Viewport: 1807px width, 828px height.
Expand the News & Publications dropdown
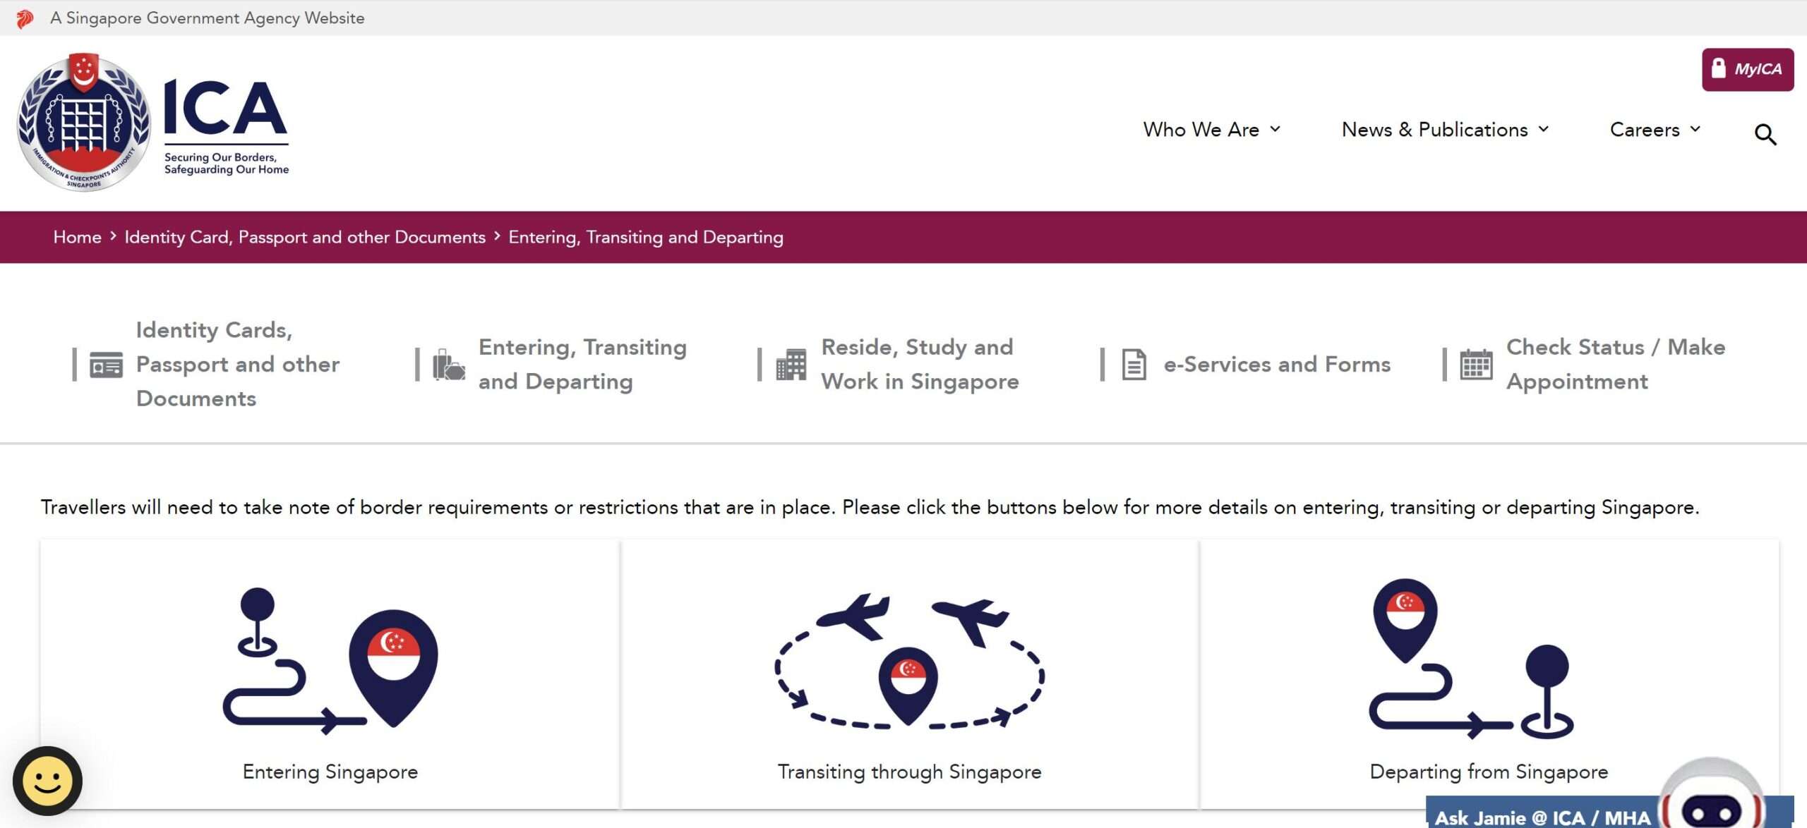[x=1445, y=130]
